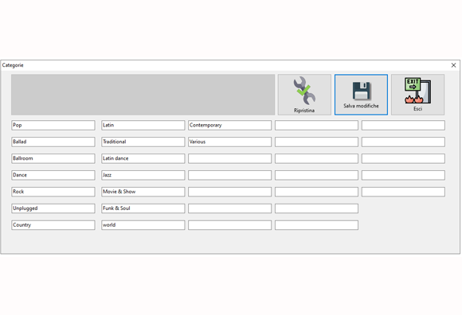Click the Esci exit sign button
The height and width of the screenshot is (315, 462).
tap(417, 95)
